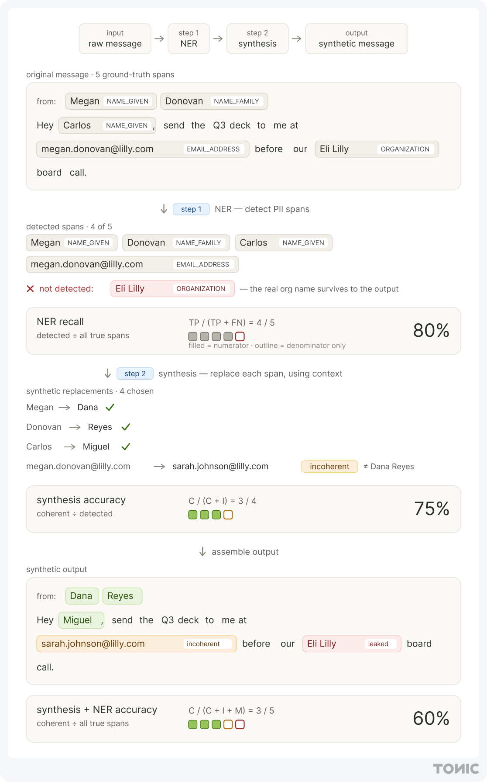
Task: Click the 'coherent ÷ all true spans' subtitle
Action: tap(83, 723)
